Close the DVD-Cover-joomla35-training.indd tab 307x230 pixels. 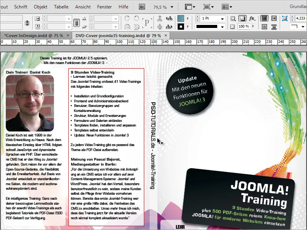point(166,35)
